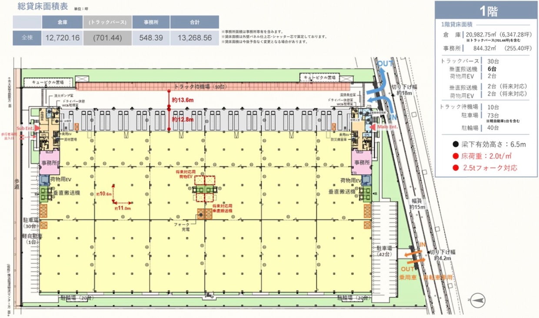Image resolution: width=539 pixels, height=318 pixels.
Task: Click the red Sub Ent. arrow marker
Action: [37, 128]
